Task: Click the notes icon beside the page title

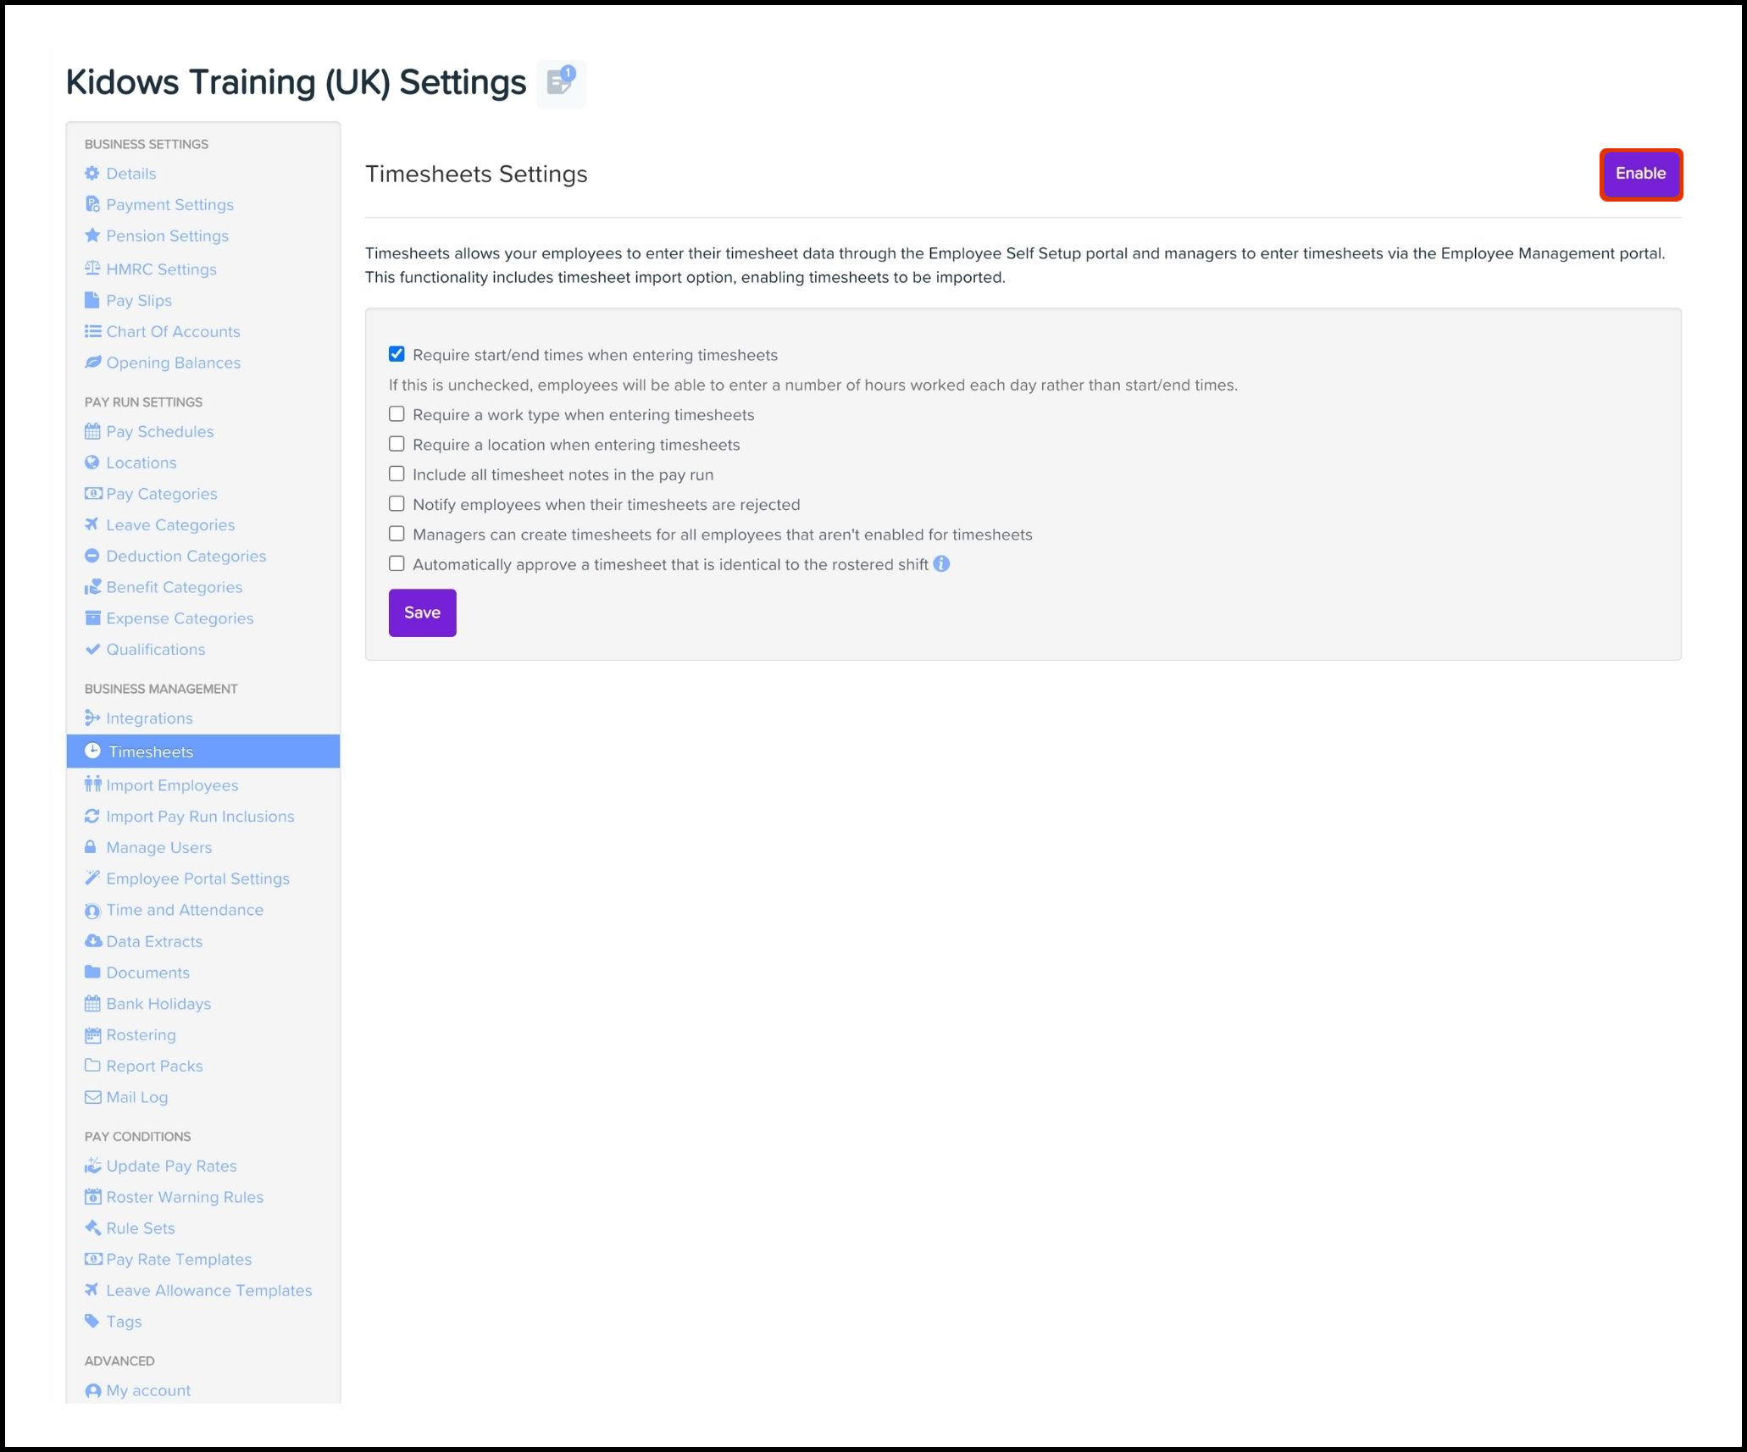Action: (560, 83)
